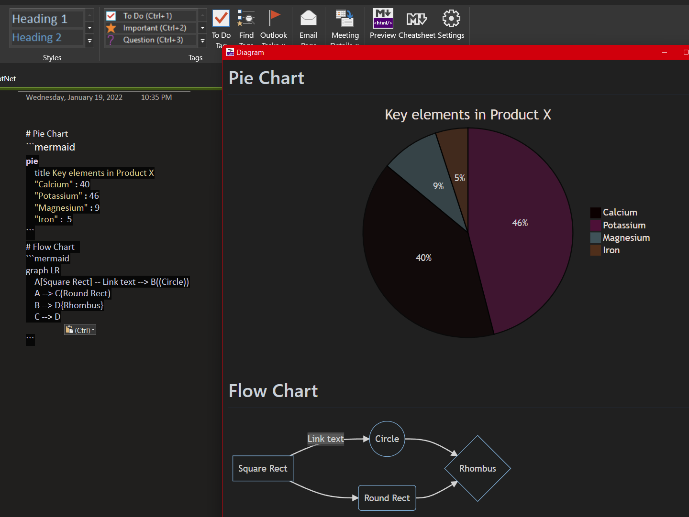This screenshot has height=517, width=689.
Task: Move down one row in the Styles gallery
Action: (x=89, y=28)
